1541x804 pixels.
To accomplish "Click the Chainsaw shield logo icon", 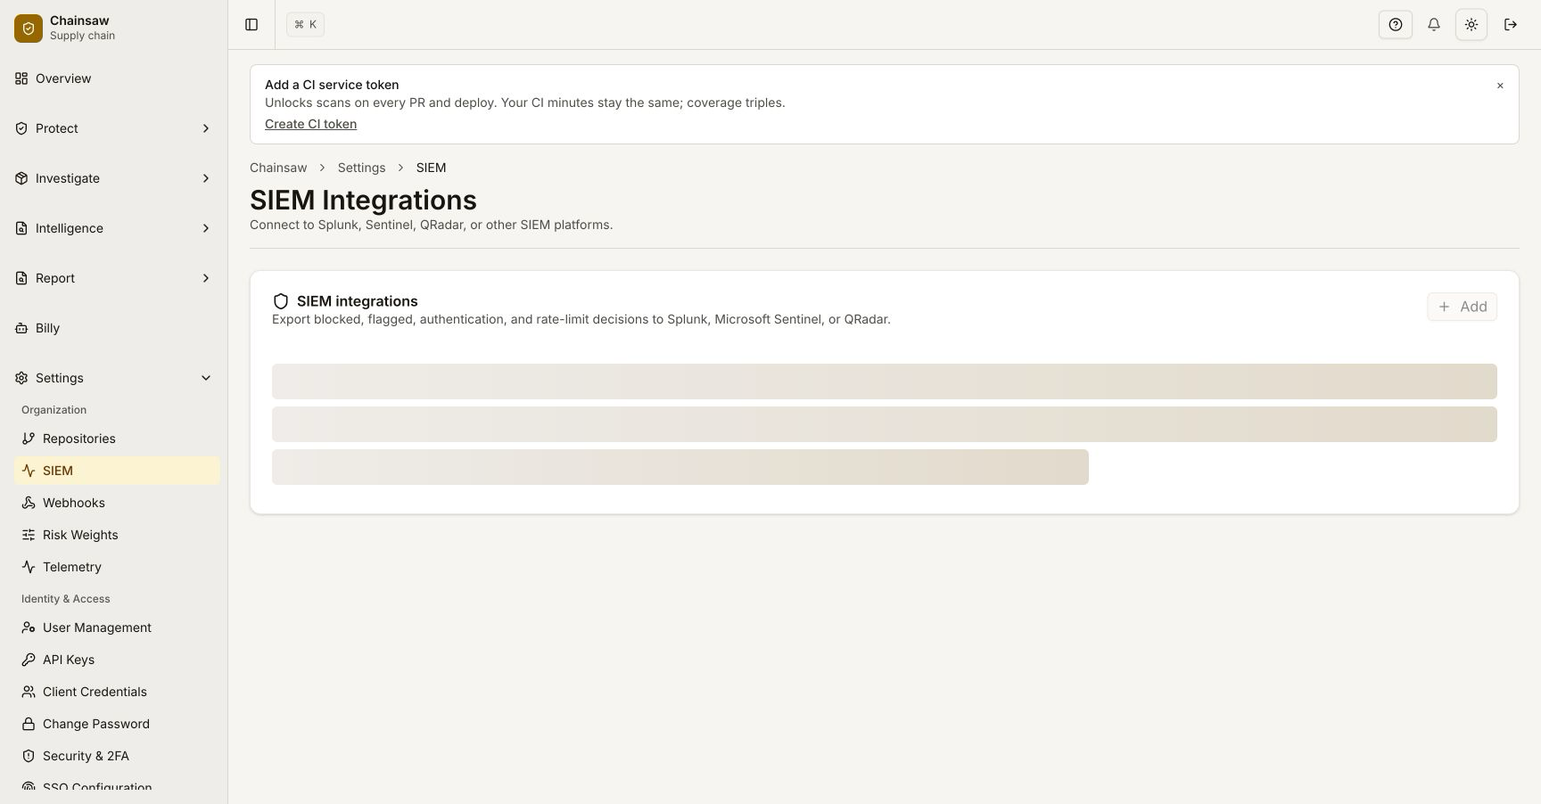I will coord(29,29).
